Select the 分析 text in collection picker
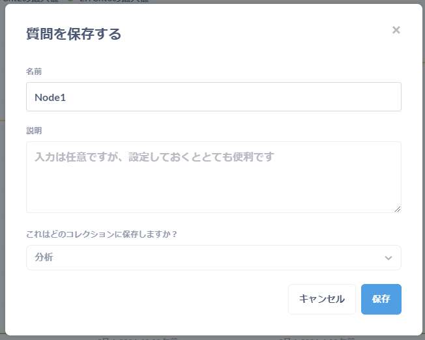The width and height of the screenshot is (425, 340). pos(44,257)
